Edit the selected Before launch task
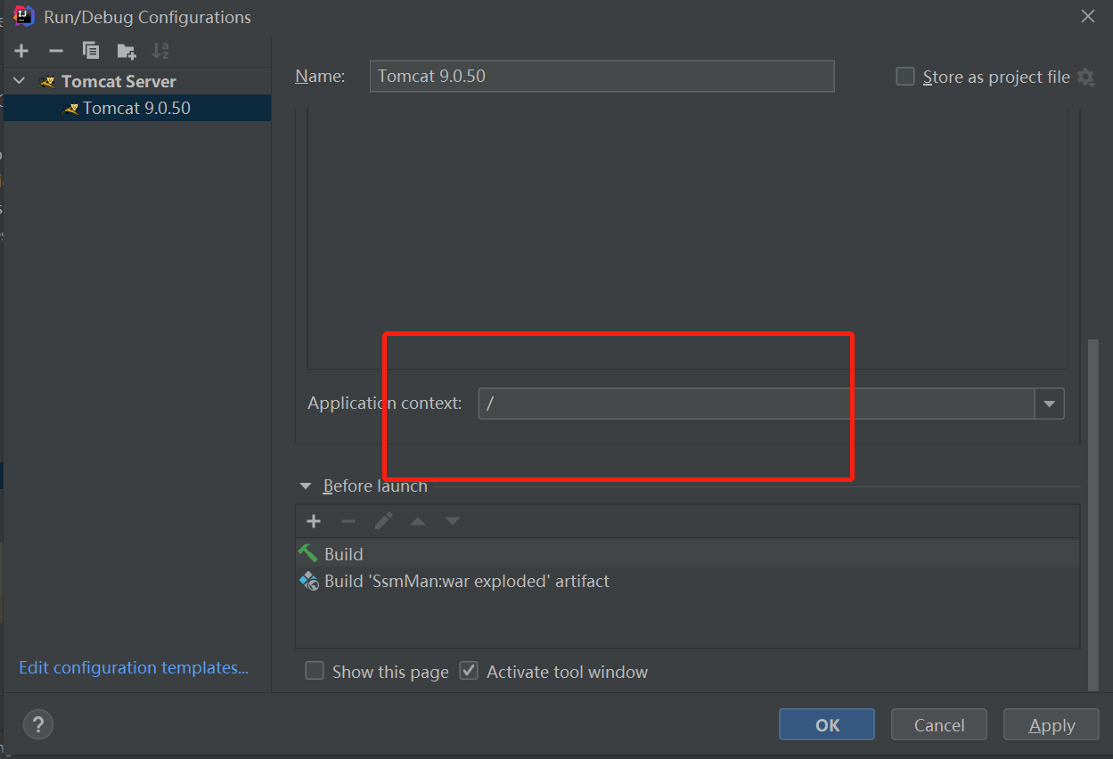Screen dimensions: 1113x759 (x=383, y=521)
